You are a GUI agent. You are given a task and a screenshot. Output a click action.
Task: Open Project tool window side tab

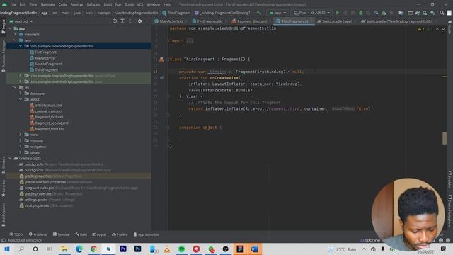point(3,27)
